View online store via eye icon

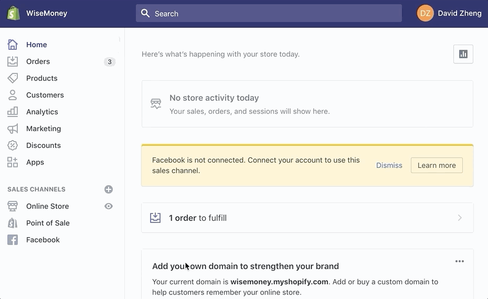(109, 206)
